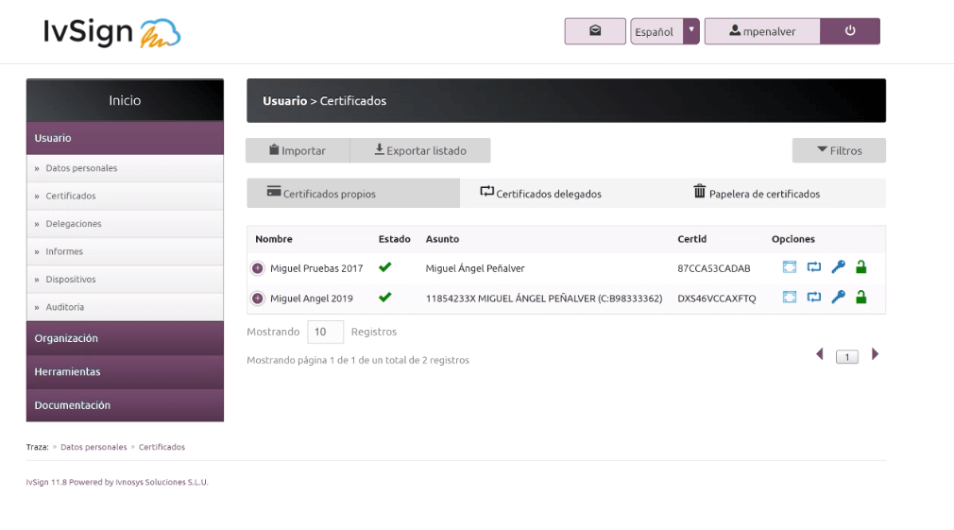Go to the previous page arrow
The image size is (954, 530).
pyautogui.click(x=820, y=354)
